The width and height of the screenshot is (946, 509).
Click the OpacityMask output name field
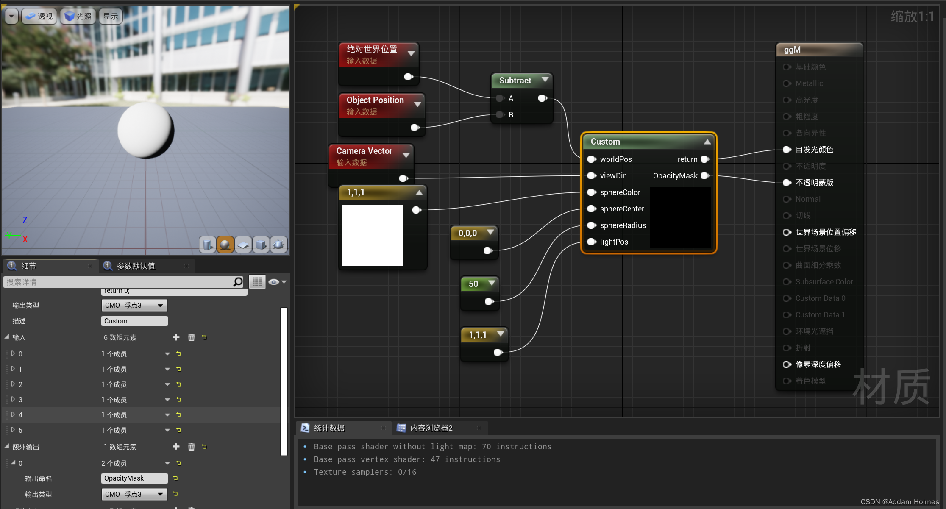(x=134, y=478)
